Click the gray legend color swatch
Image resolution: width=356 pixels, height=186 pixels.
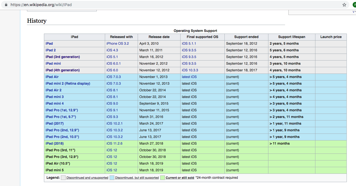click(x=63, y=178)
